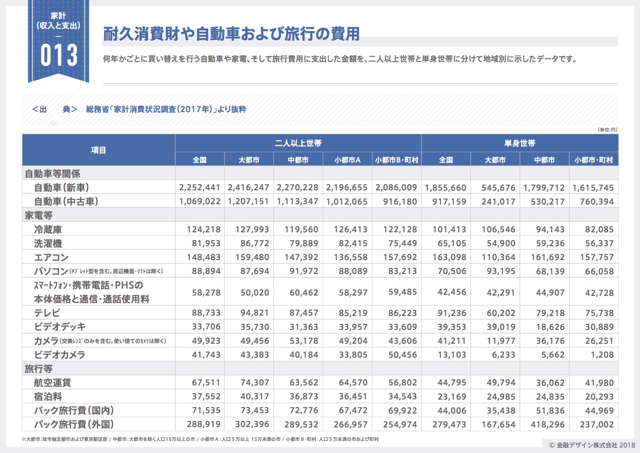Click the 小都市・町村 column header

tap(593, 160)
